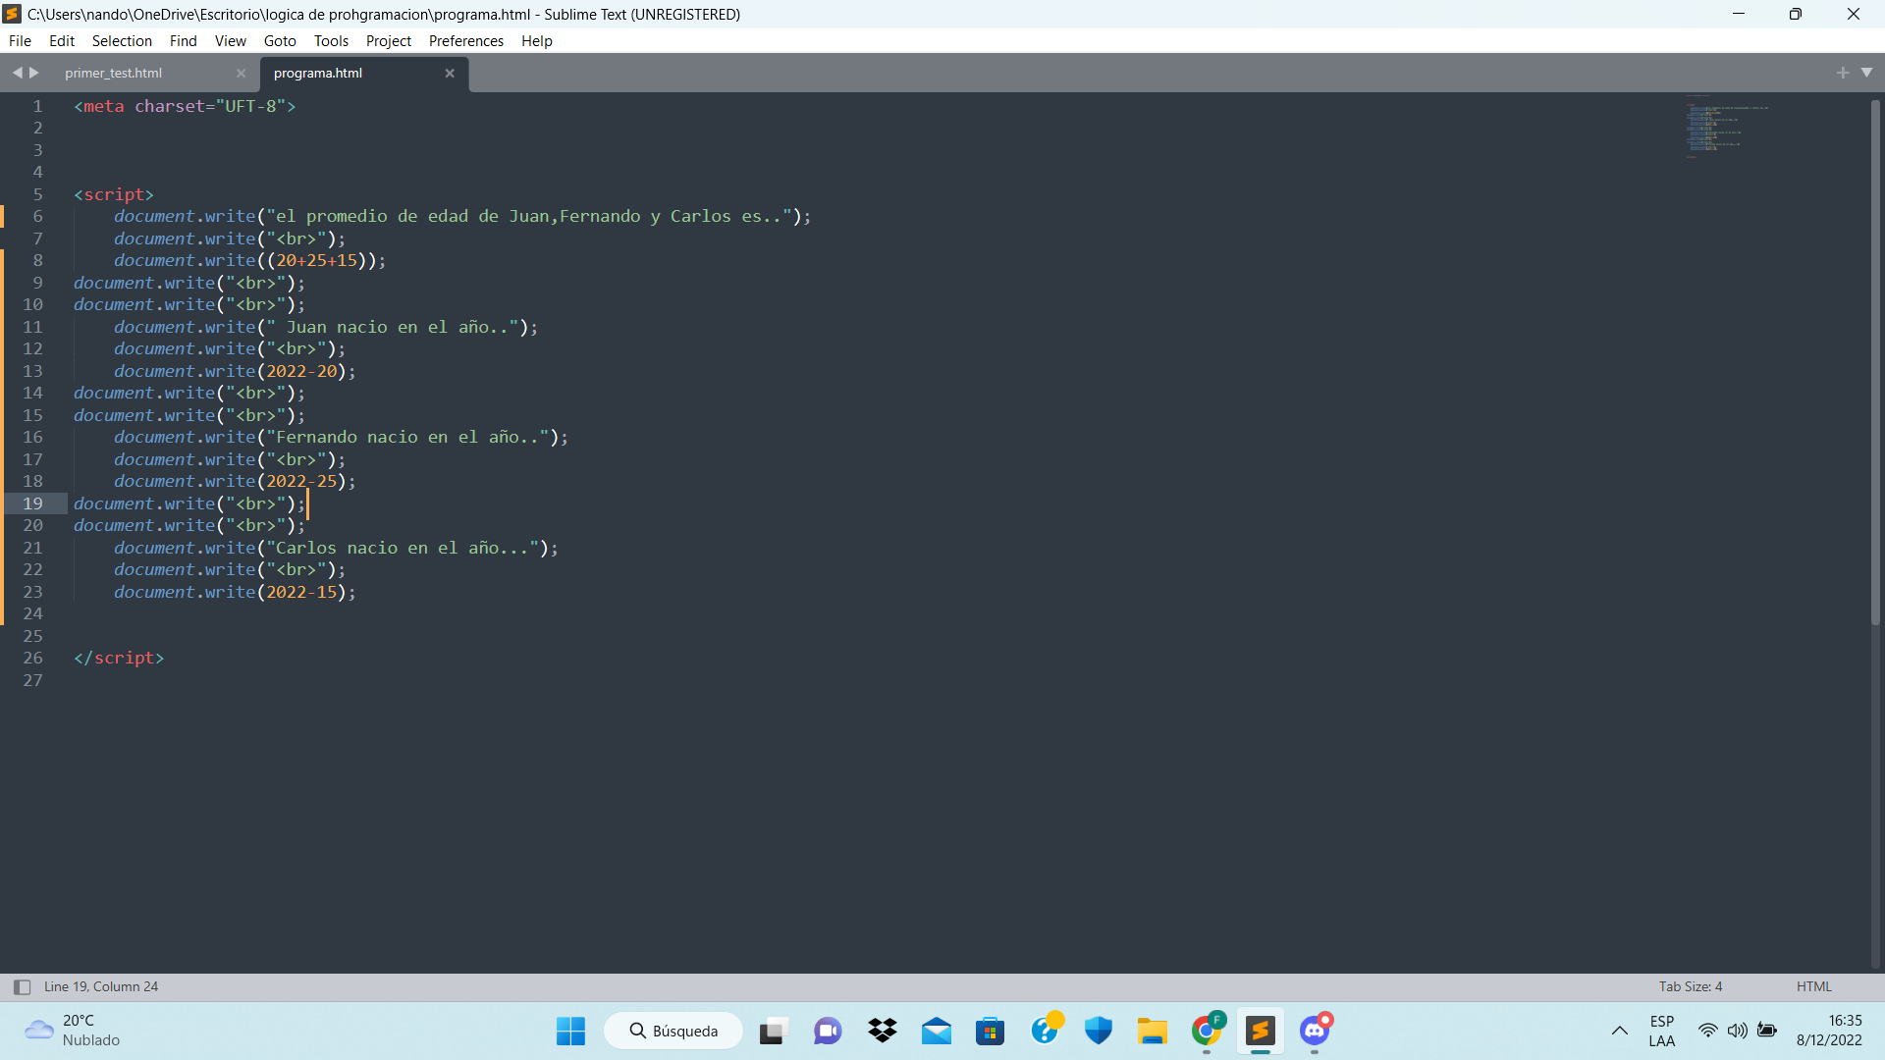Click "el promedio de edad" string on line 6
The height and width of the screenshot is (1060, 1885).
tap(529, 216)
